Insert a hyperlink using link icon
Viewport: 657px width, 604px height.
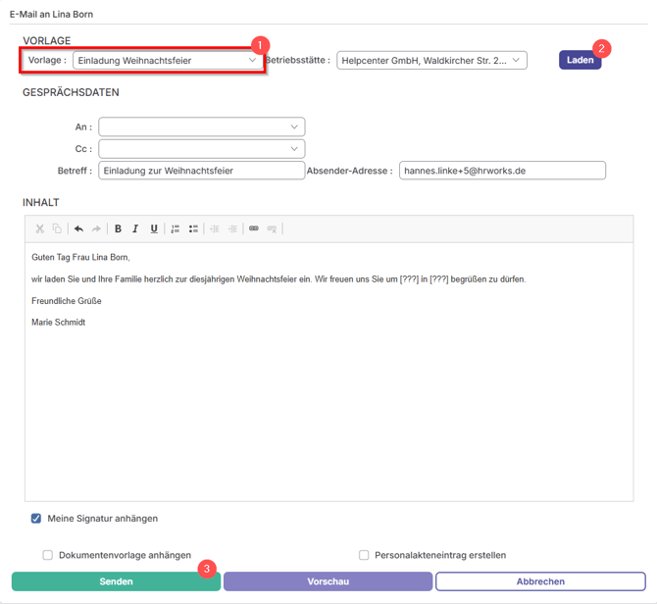tap(253, 228)
